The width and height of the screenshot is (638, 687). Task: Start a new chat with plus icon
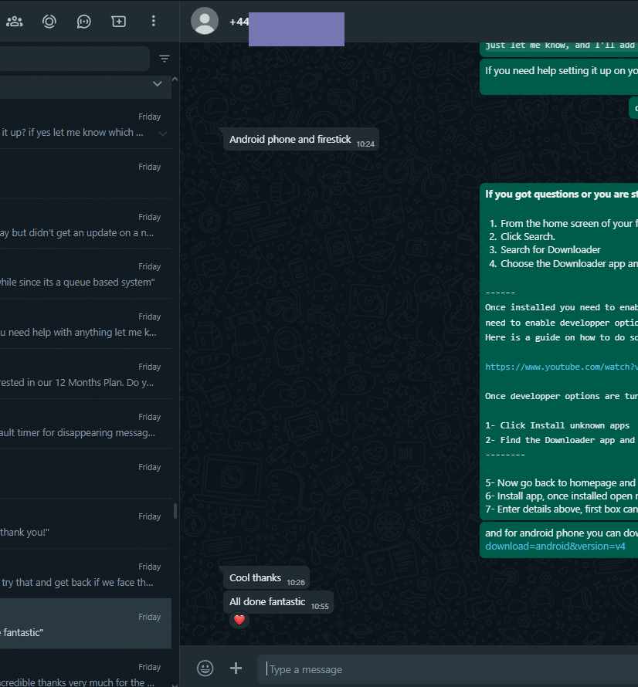pos(118,21)
